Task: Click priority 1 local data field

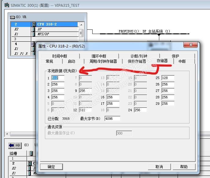Action: click(x=58, y=78)
